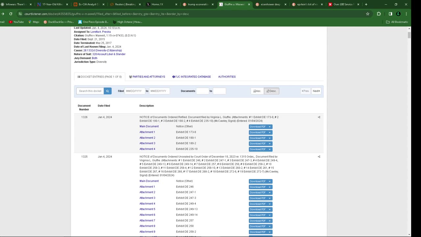Viewport: 421px width, 237px height.
Task: Click the page vertical scrollbar thumb
Action: tap(409, 35)
